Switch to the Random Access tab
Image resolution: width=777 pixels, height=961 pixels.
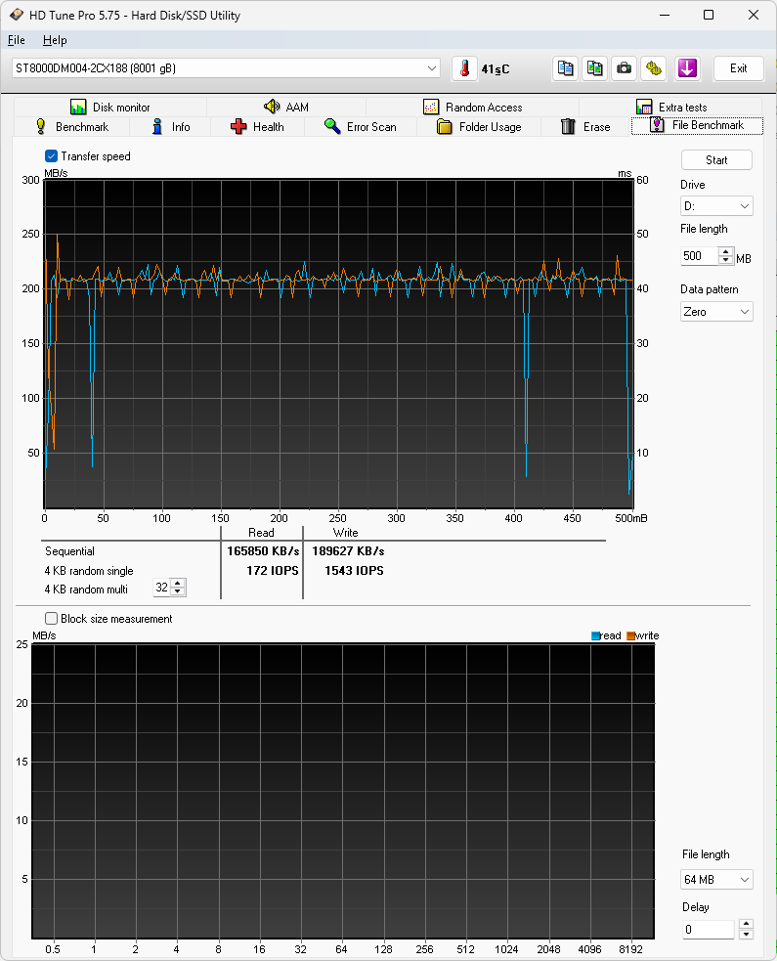472,108
